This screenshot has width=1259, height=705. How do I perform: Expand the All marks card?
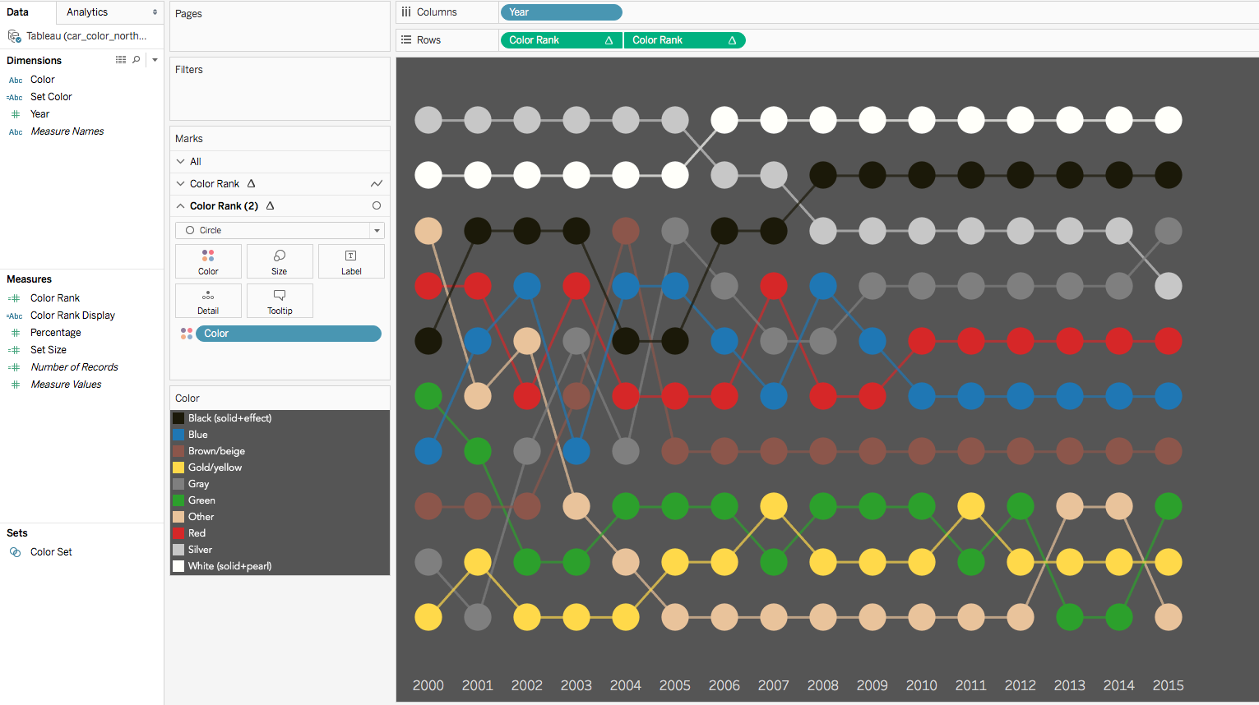181,161
